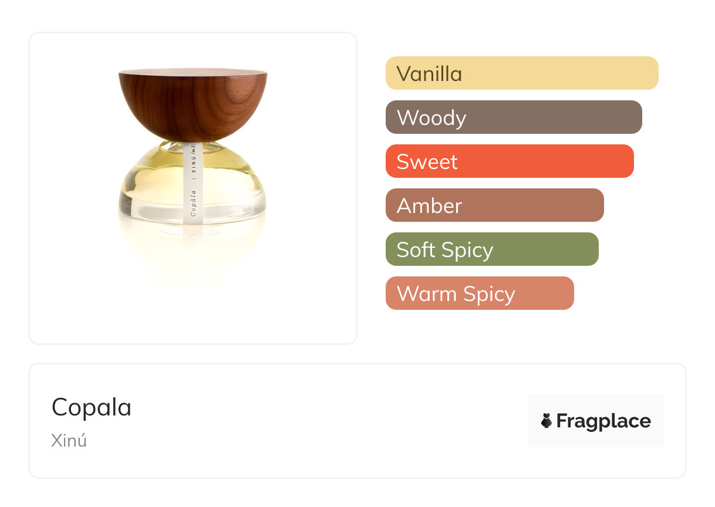Viewport: 715px width, 507px height.
Task: Click the word Vanilla in the top bar
Action: pyautogui.click(x=429, y=74)
